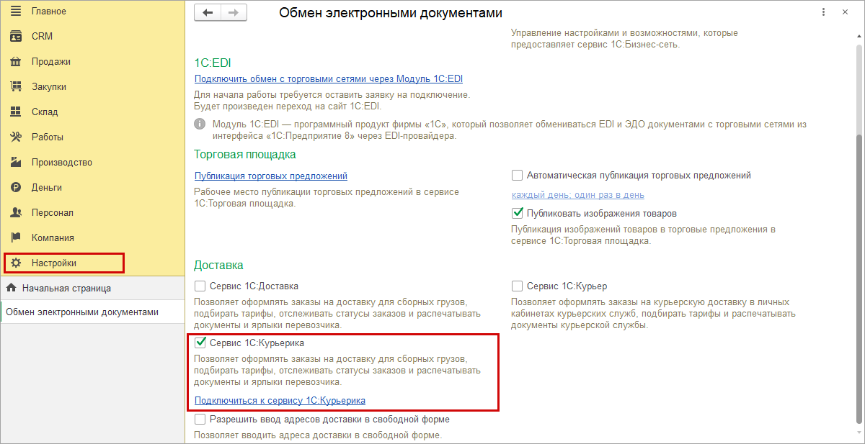Open link Подключить обмен с торговыми сетями
The image size is (865, 444).
(x=329, y=79)
